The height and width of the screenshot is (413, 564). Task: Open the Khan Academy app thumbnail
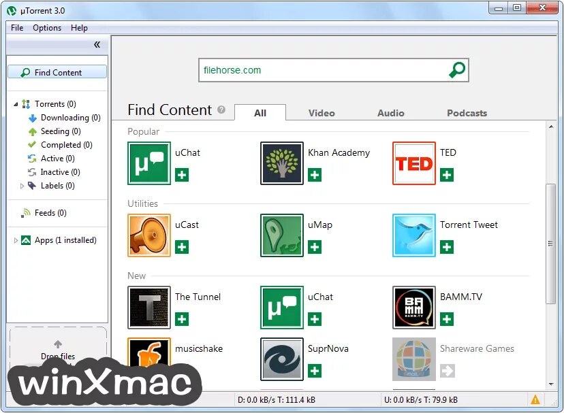pyautogui.click(x=281, y=163)
